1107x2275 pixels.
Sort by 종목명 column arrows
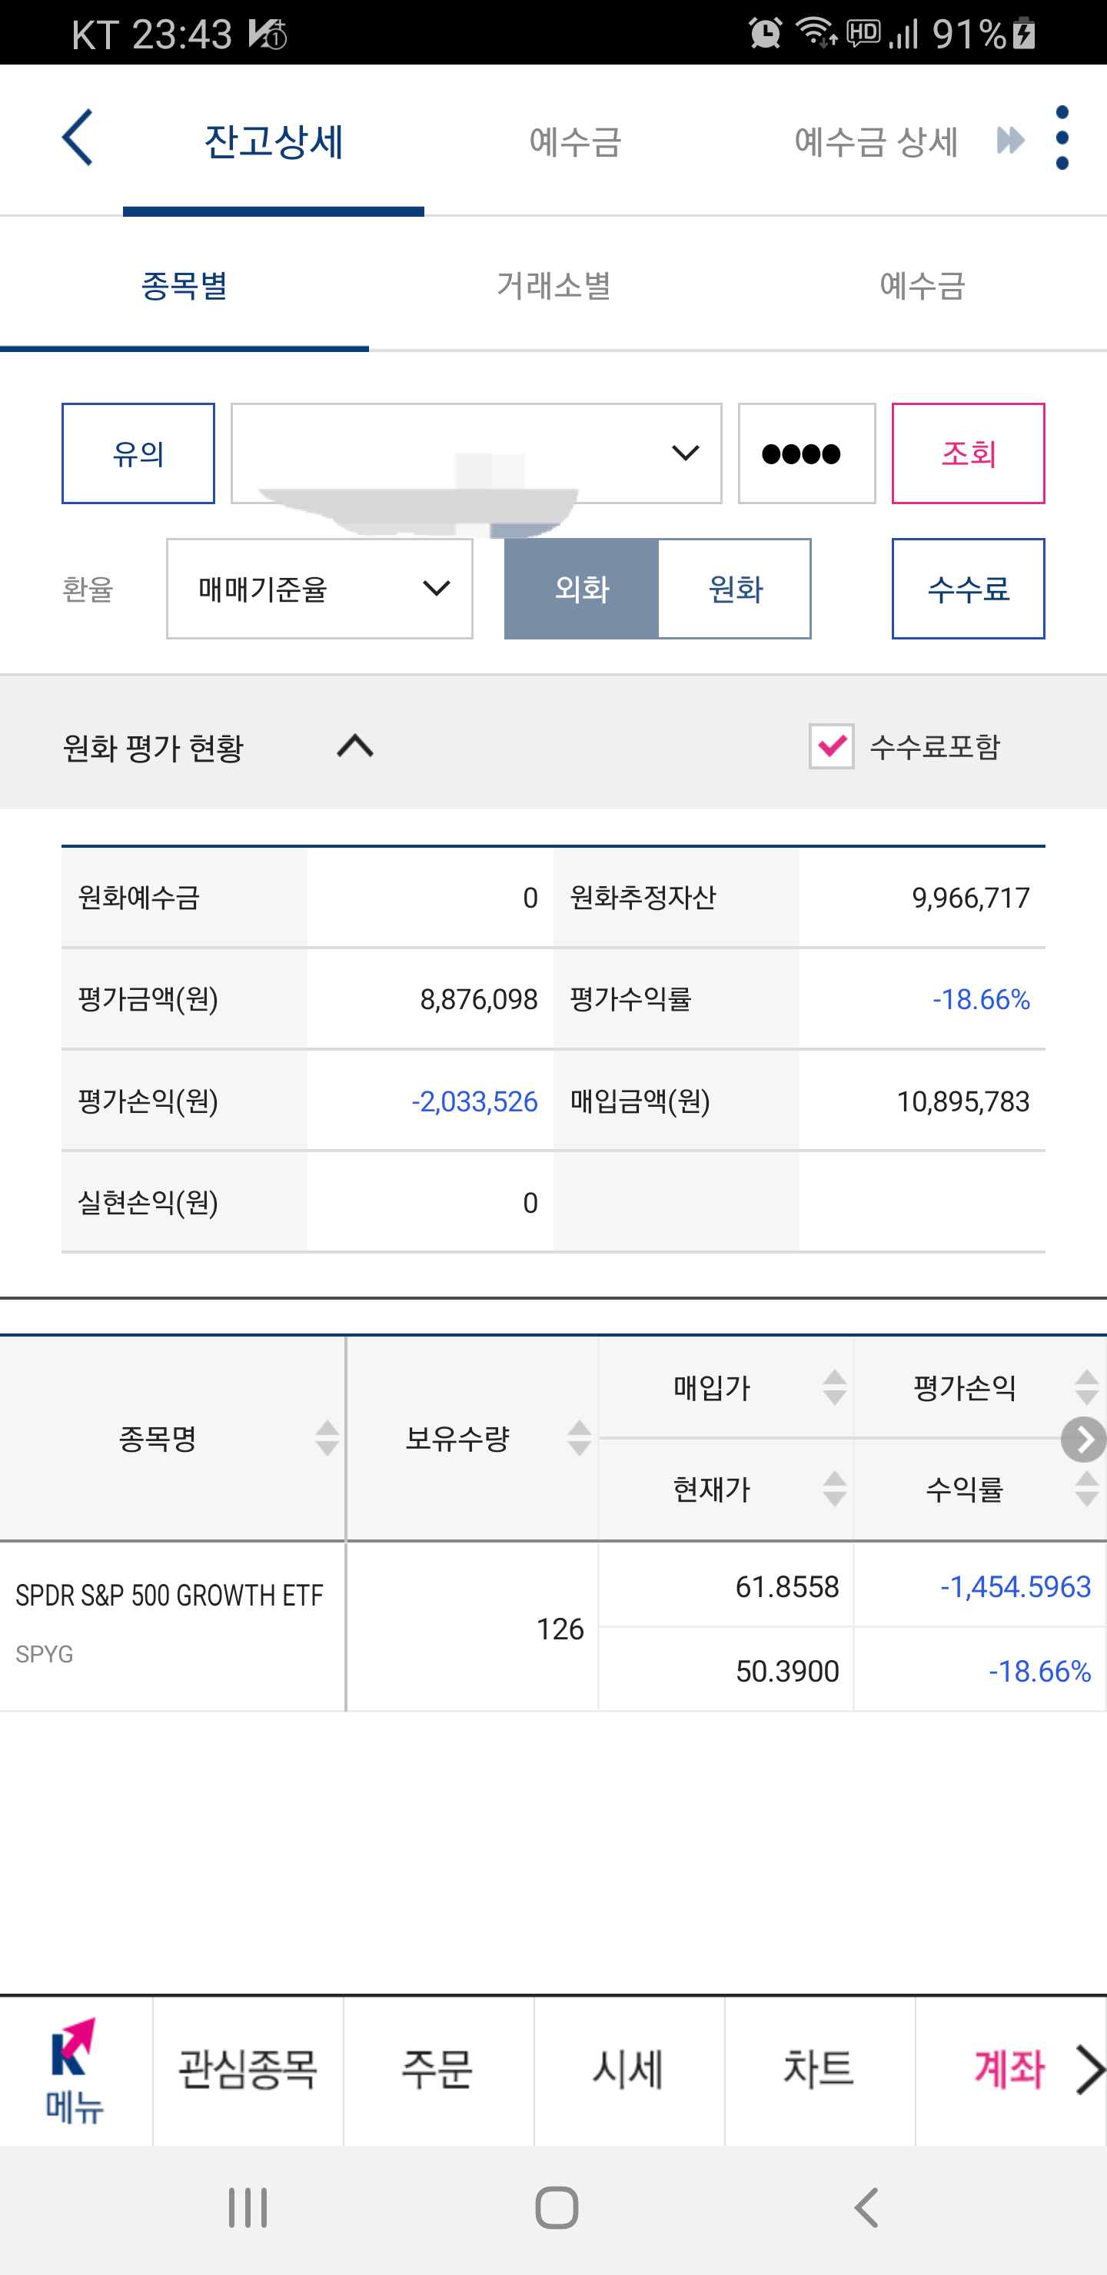coord(327,1439)
